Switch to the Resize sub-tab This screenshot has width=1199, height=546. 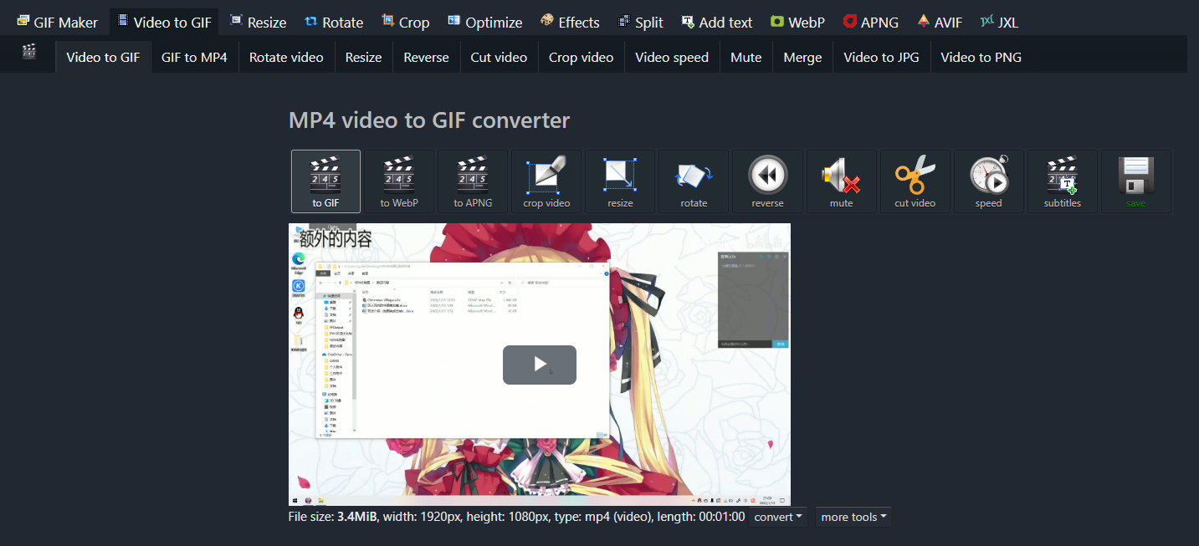[x=364, y=57]
